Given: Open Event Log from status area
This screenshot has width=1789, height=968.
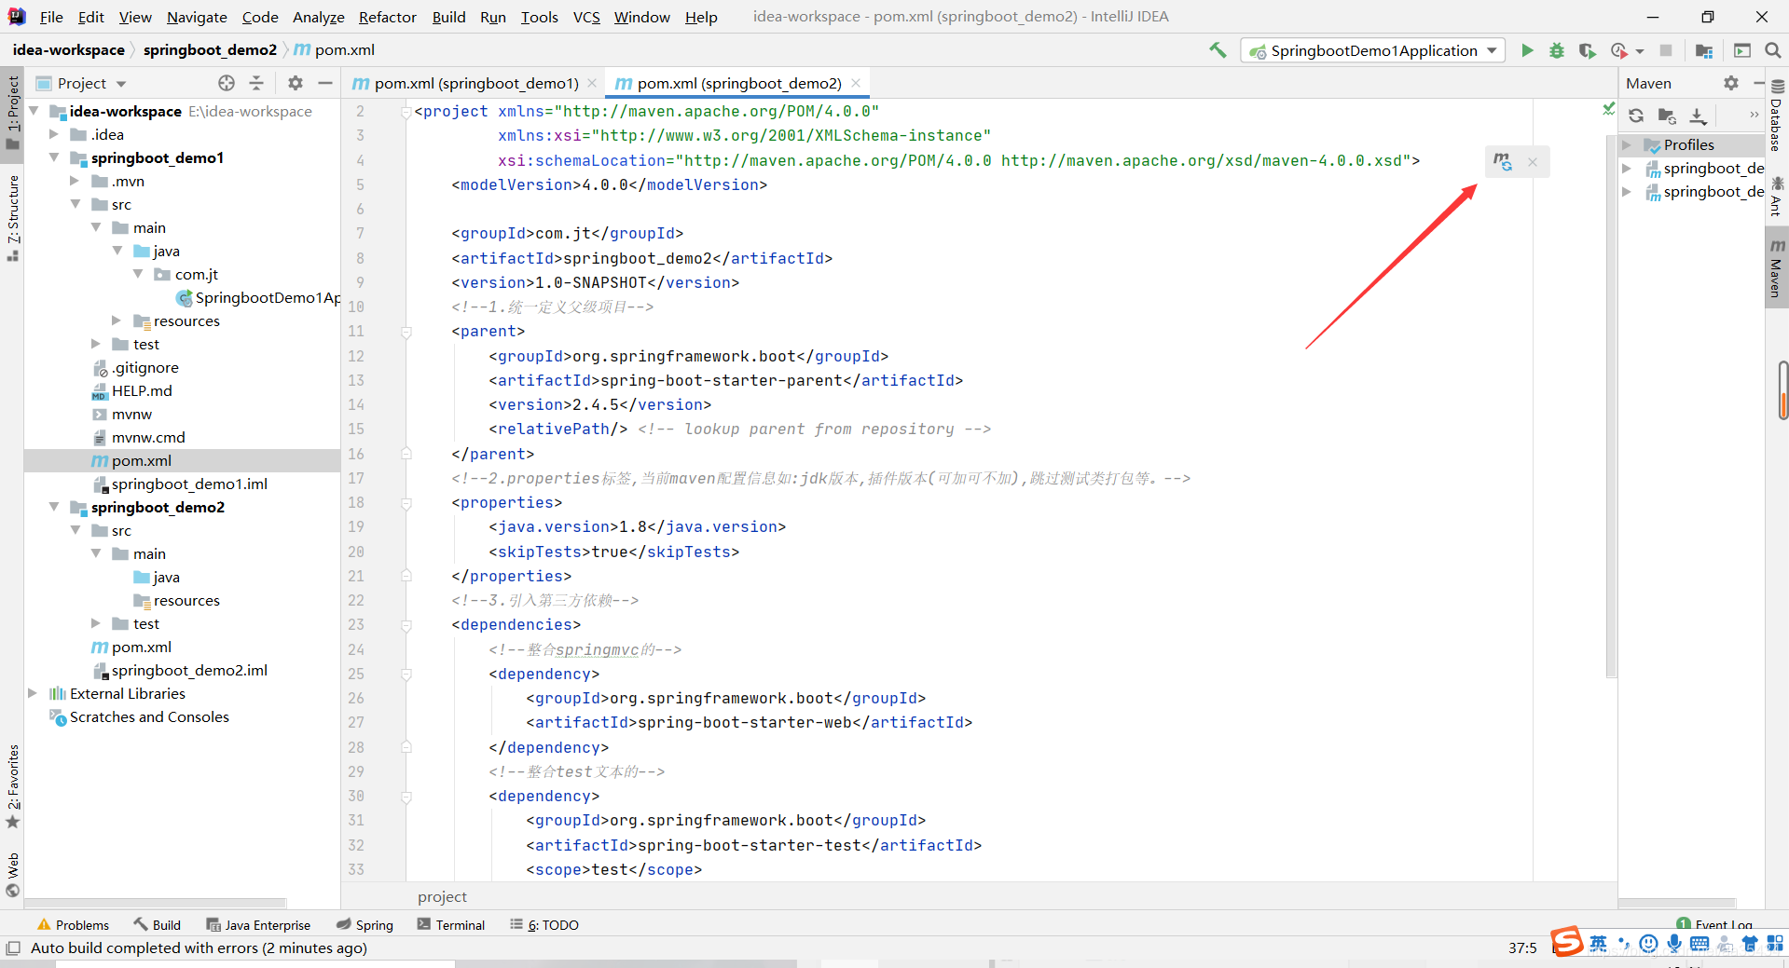Looking at the screenshot, I should [1713, 924].
